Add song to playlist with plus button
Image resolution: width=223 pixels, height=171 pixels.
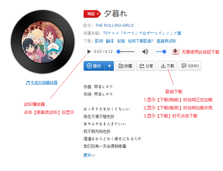[109, 66]
